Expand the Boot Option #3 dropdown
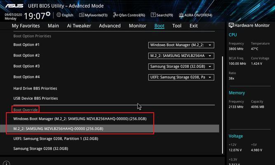The height and width of the screenshot is (165, 275). pyautogui.click(x=181, y=66)
